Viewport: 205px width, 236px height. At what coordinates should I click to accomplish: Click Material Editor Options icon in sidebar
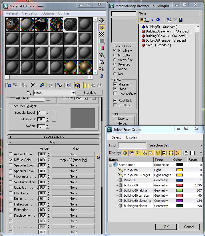pos(102,62)
